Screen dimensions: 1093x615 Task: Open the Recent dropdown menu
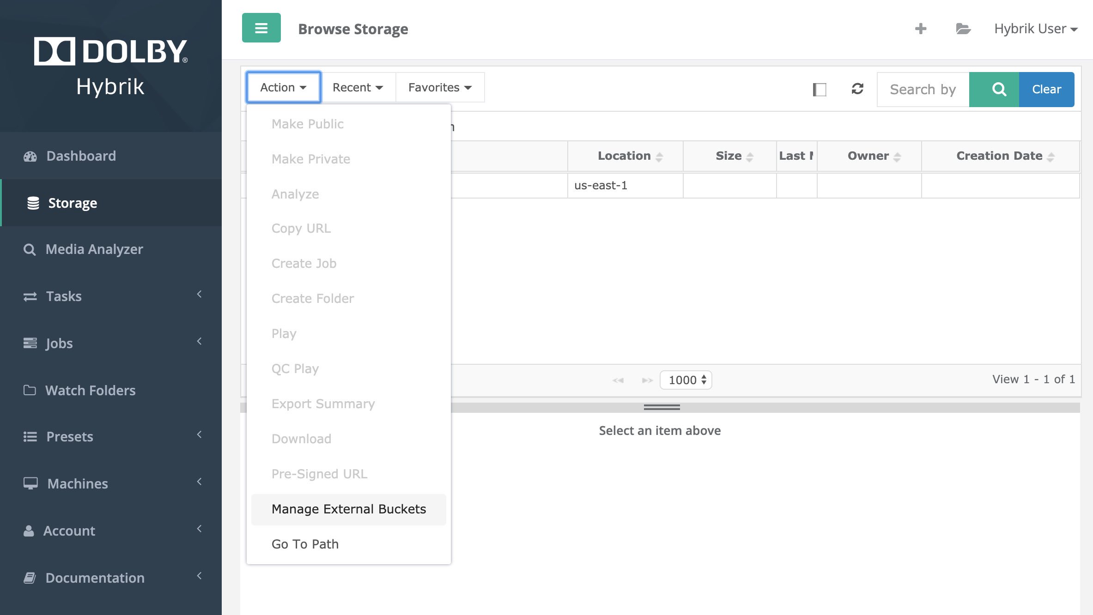click(x=358, y=88)
